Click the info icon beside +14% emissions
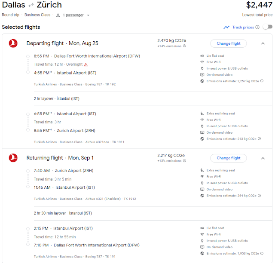This screenshot has height=264, width=275. pos(184,46)
